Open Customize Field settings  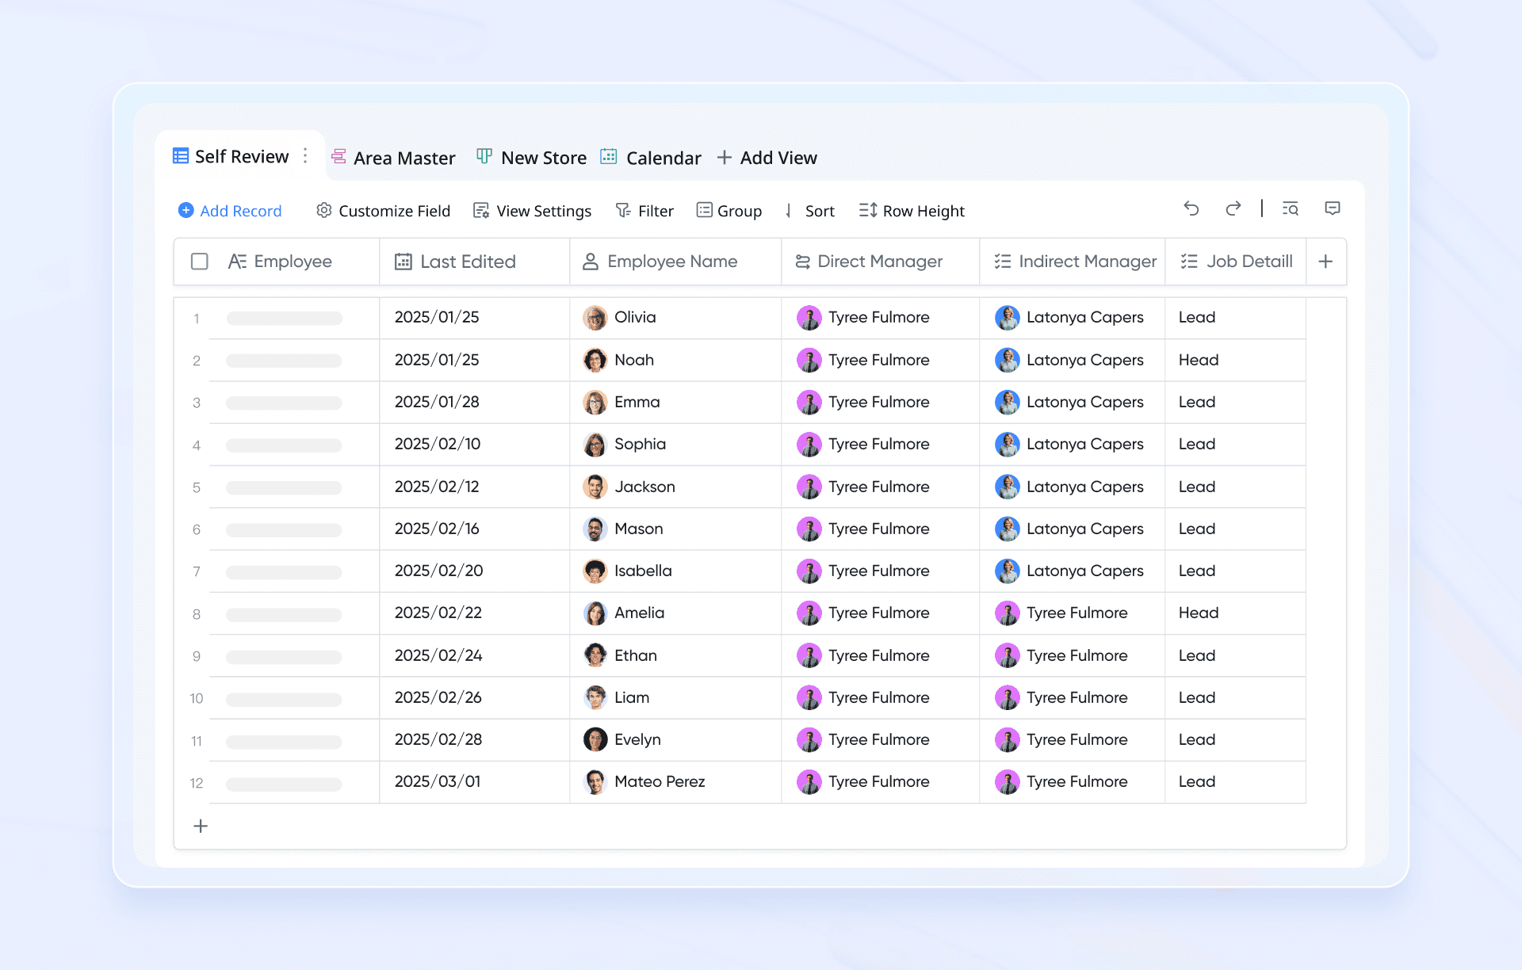(383, 211)
